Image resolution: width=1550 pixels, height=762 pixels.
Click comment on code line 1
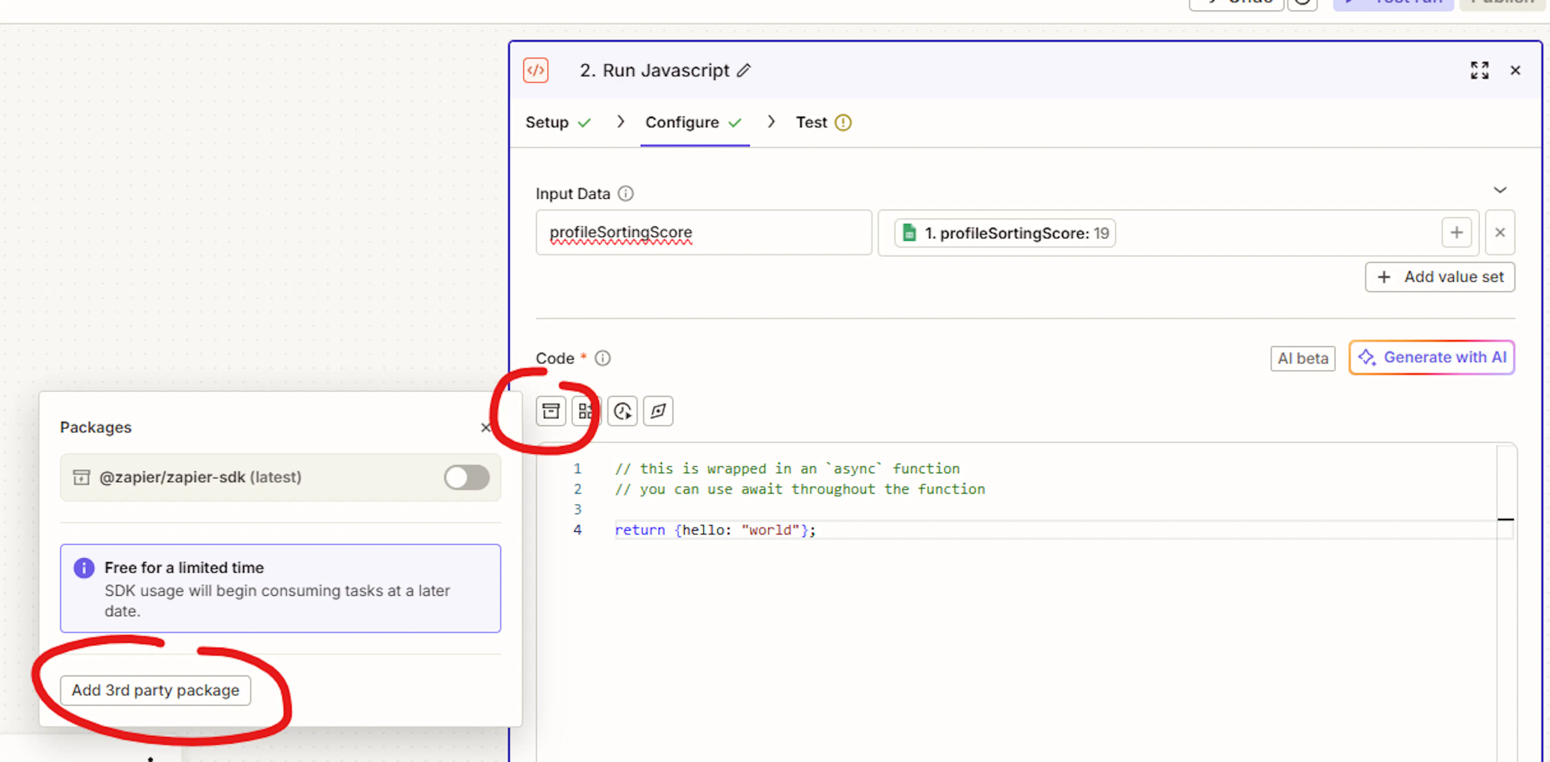click(787, 468)
